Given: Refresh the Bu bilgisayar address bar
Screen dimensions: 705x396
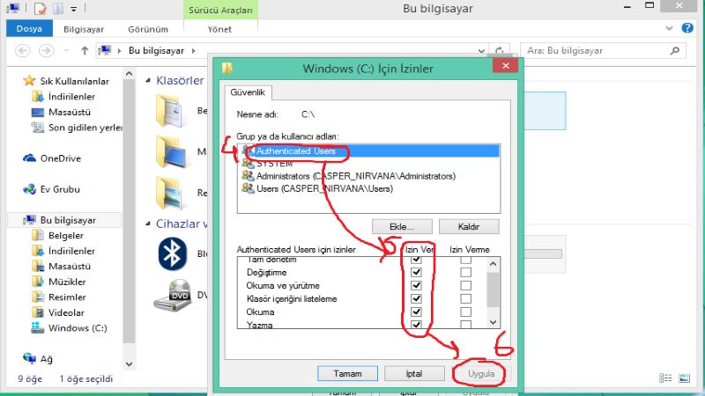Looking at the screenshot, I should pyautogui.click(x=499, y=51).
